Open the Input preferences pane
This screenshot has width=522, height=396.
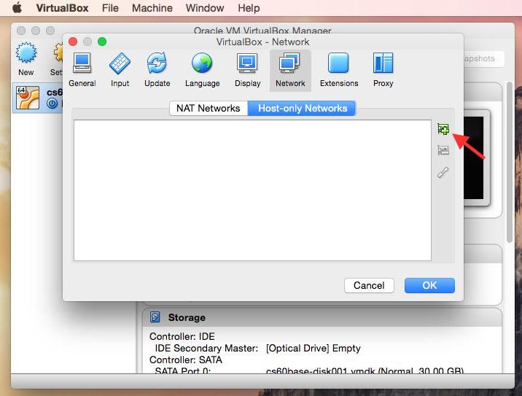120,70
